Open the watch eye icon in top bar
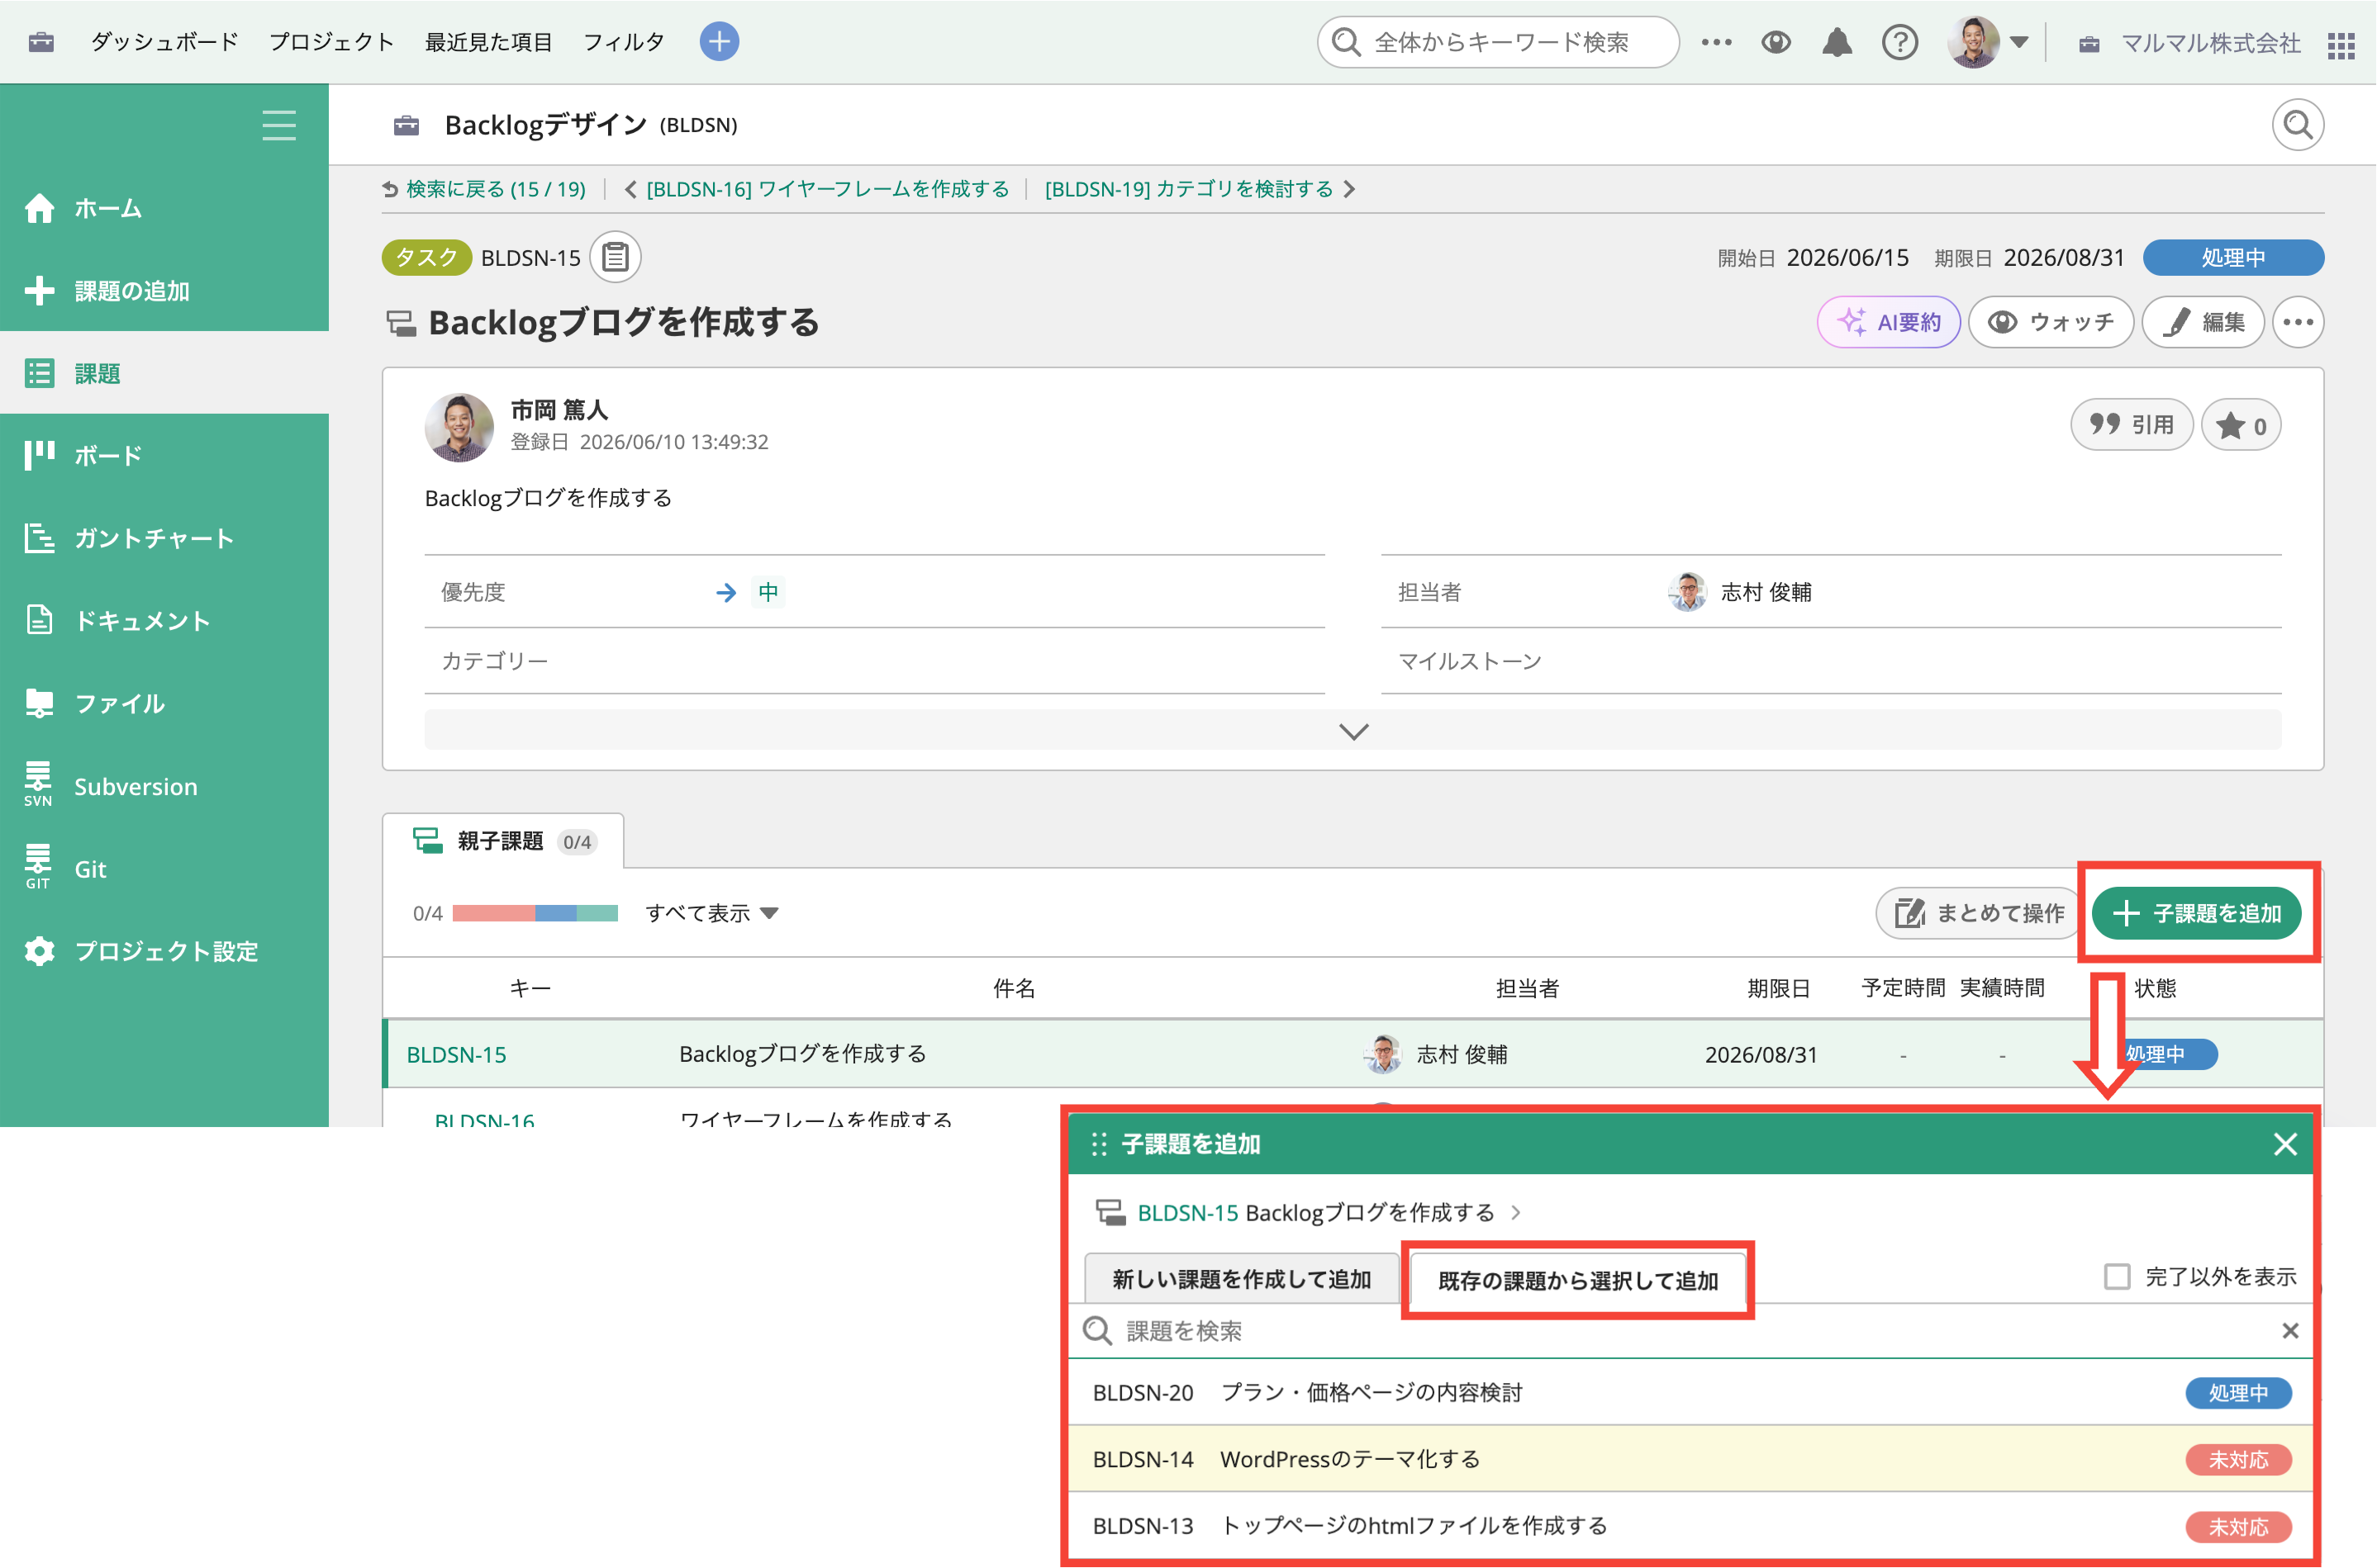 point(1776,42)
